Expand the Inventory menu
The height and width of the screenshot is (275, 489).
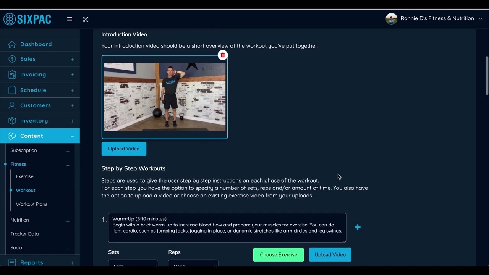72,121
